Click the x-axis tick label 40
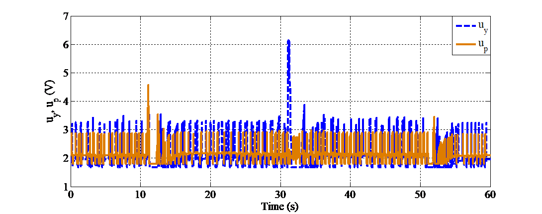Viewport: 542px width, 214px height. [351, 193]
